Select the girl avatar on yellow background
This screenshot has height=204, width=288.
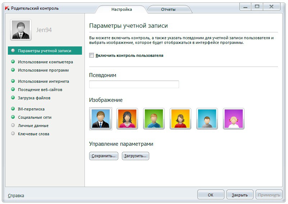tap(180, 119)
